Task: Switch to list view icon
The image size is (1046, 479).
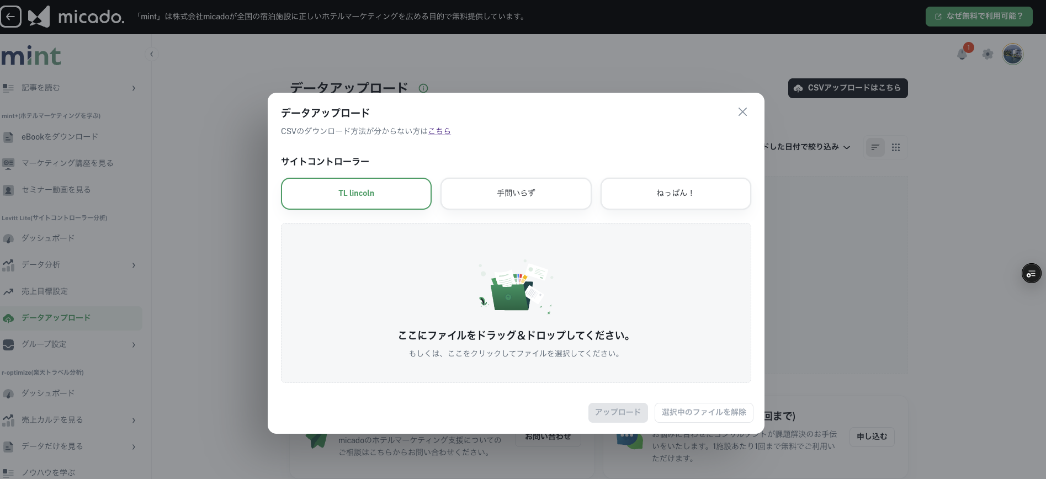Action: point(875,147)
